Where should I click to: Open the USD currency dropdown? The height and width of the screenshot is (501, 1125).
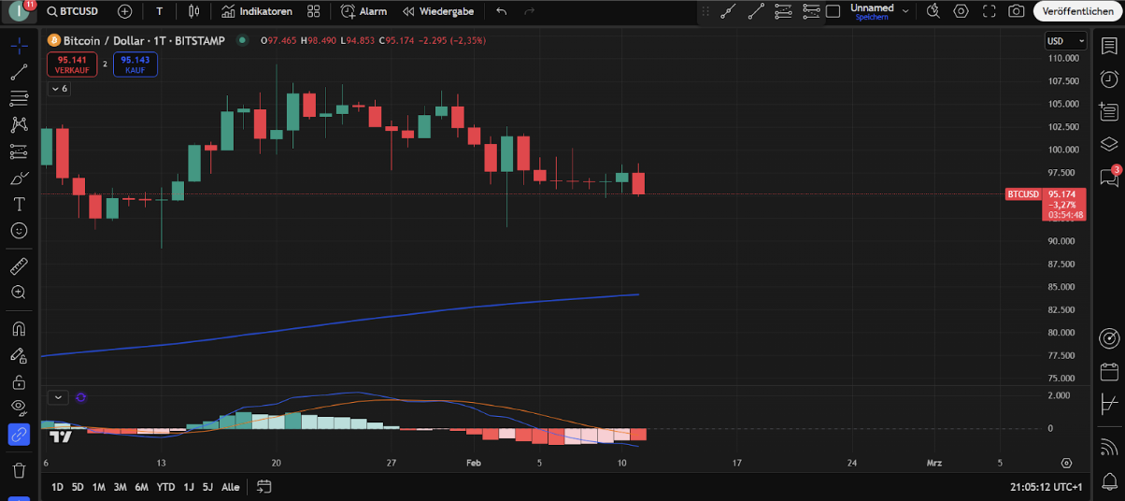click(1065, 41)
